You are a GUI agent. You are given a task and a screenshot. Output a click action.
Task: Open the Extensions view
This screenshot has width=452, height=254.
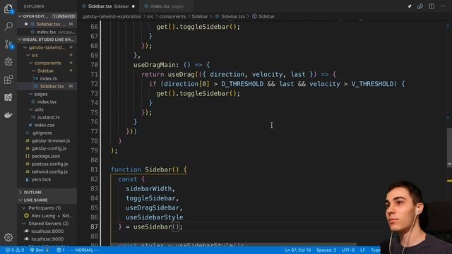tap(8, 80)
